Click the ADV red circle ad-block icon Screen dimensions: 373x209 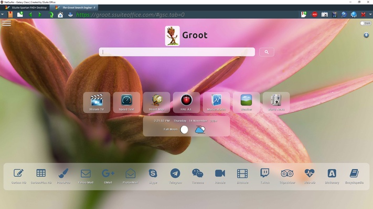click(x=314, y=15)
